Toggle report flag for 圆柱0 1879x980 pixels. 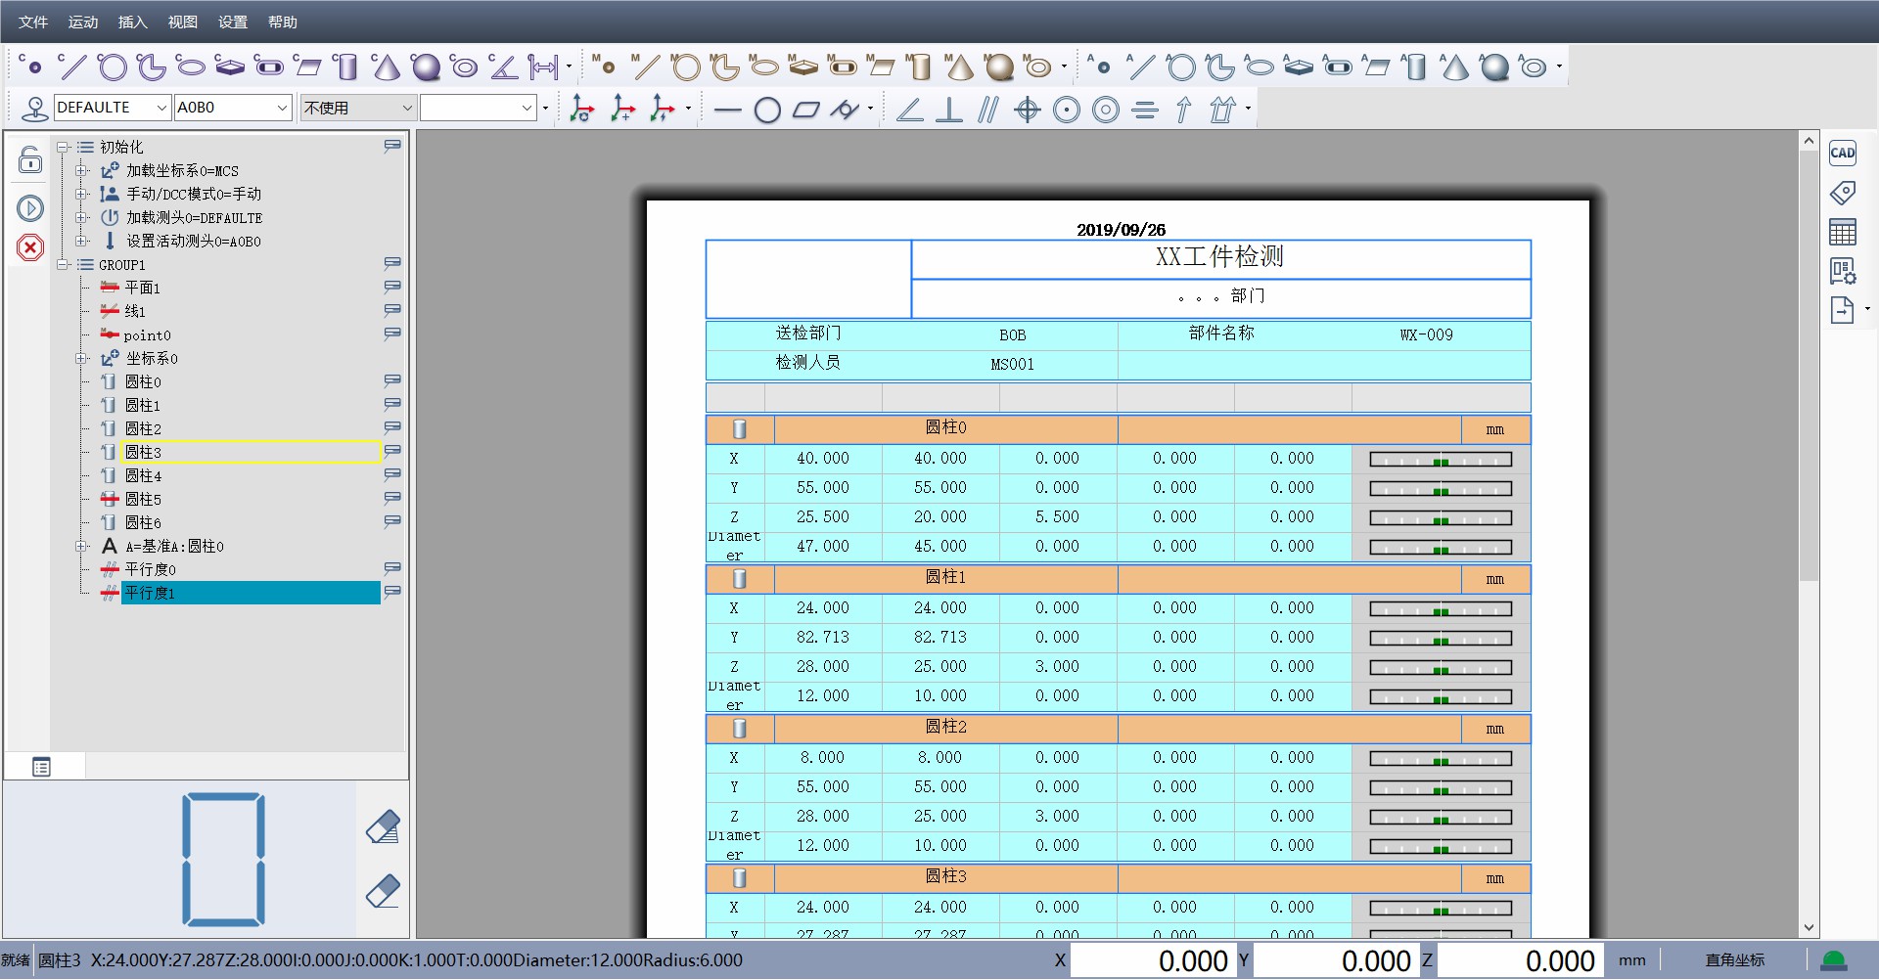(x=392, y=380)
